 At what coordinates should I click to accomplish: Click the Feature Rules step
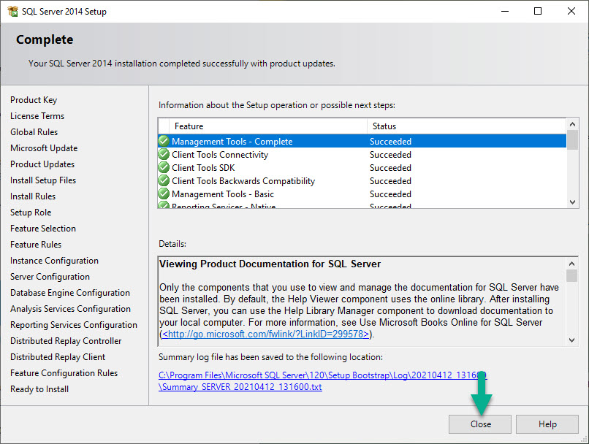pos(36,245)
